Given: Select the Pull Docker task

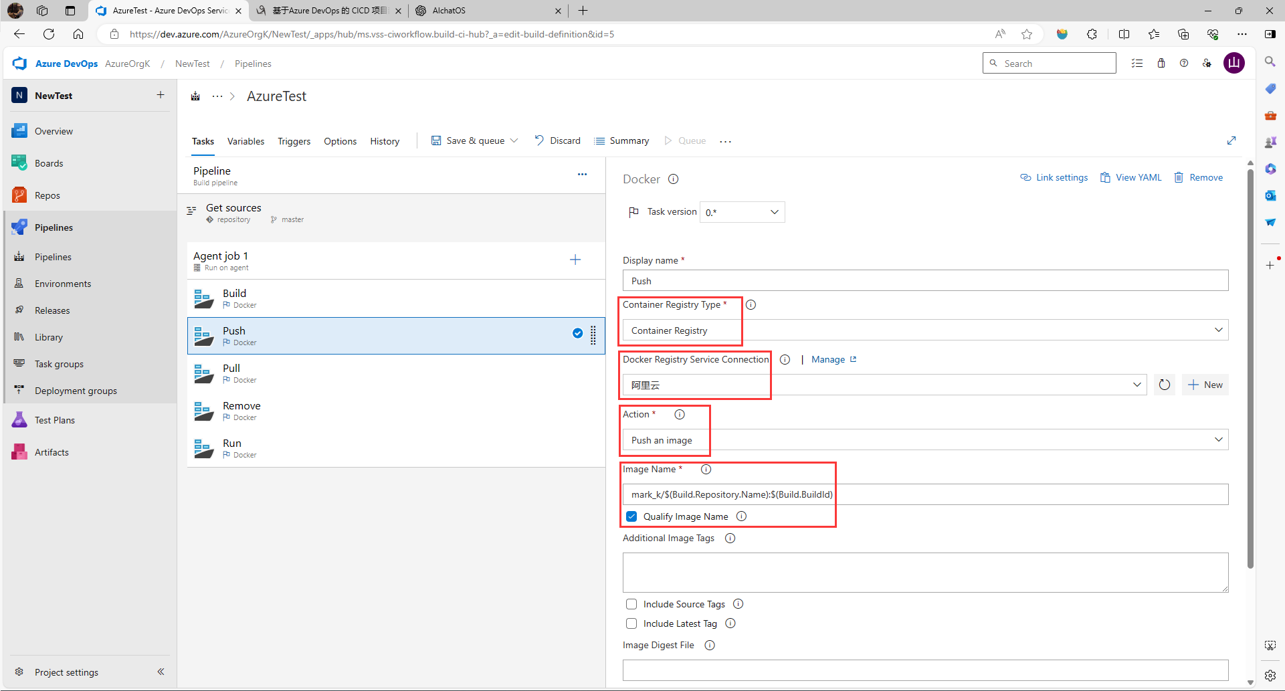Looking at the screenshot, I should [396, 373].
